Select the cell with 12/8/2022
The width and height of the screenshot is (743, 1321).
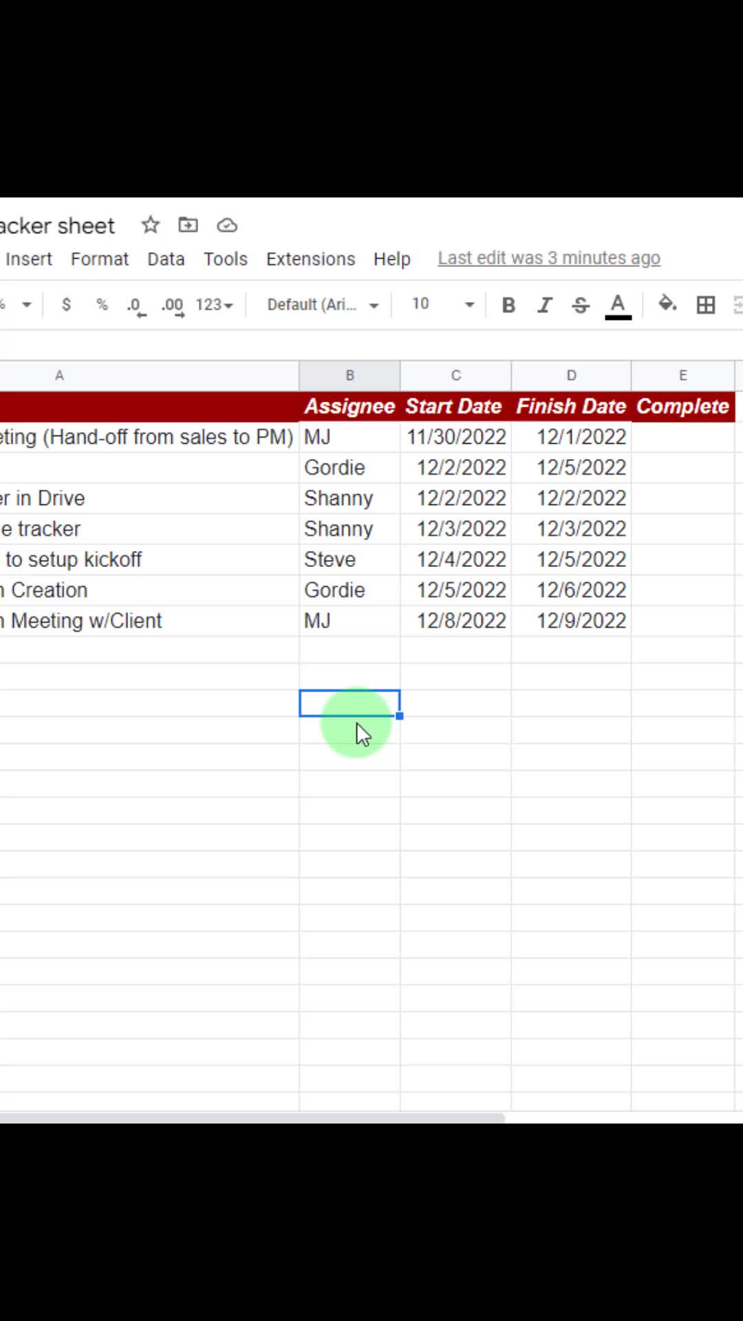click(455, 621)
